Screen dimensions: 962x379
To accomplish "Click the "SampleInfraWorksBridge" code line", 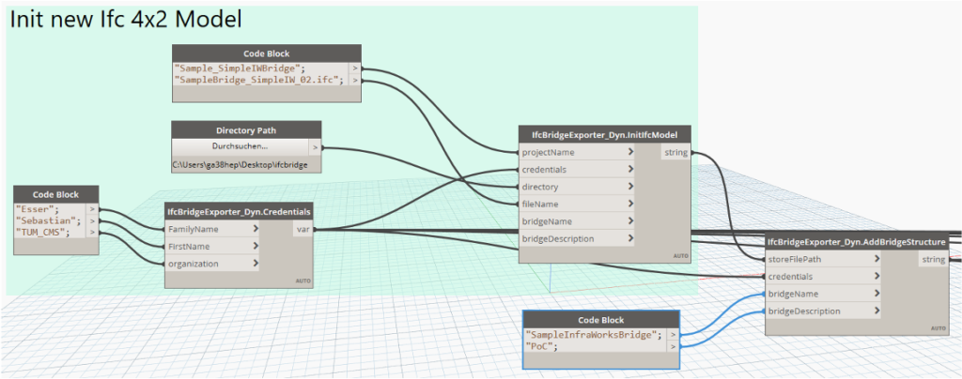I will [x=595, y=335].
